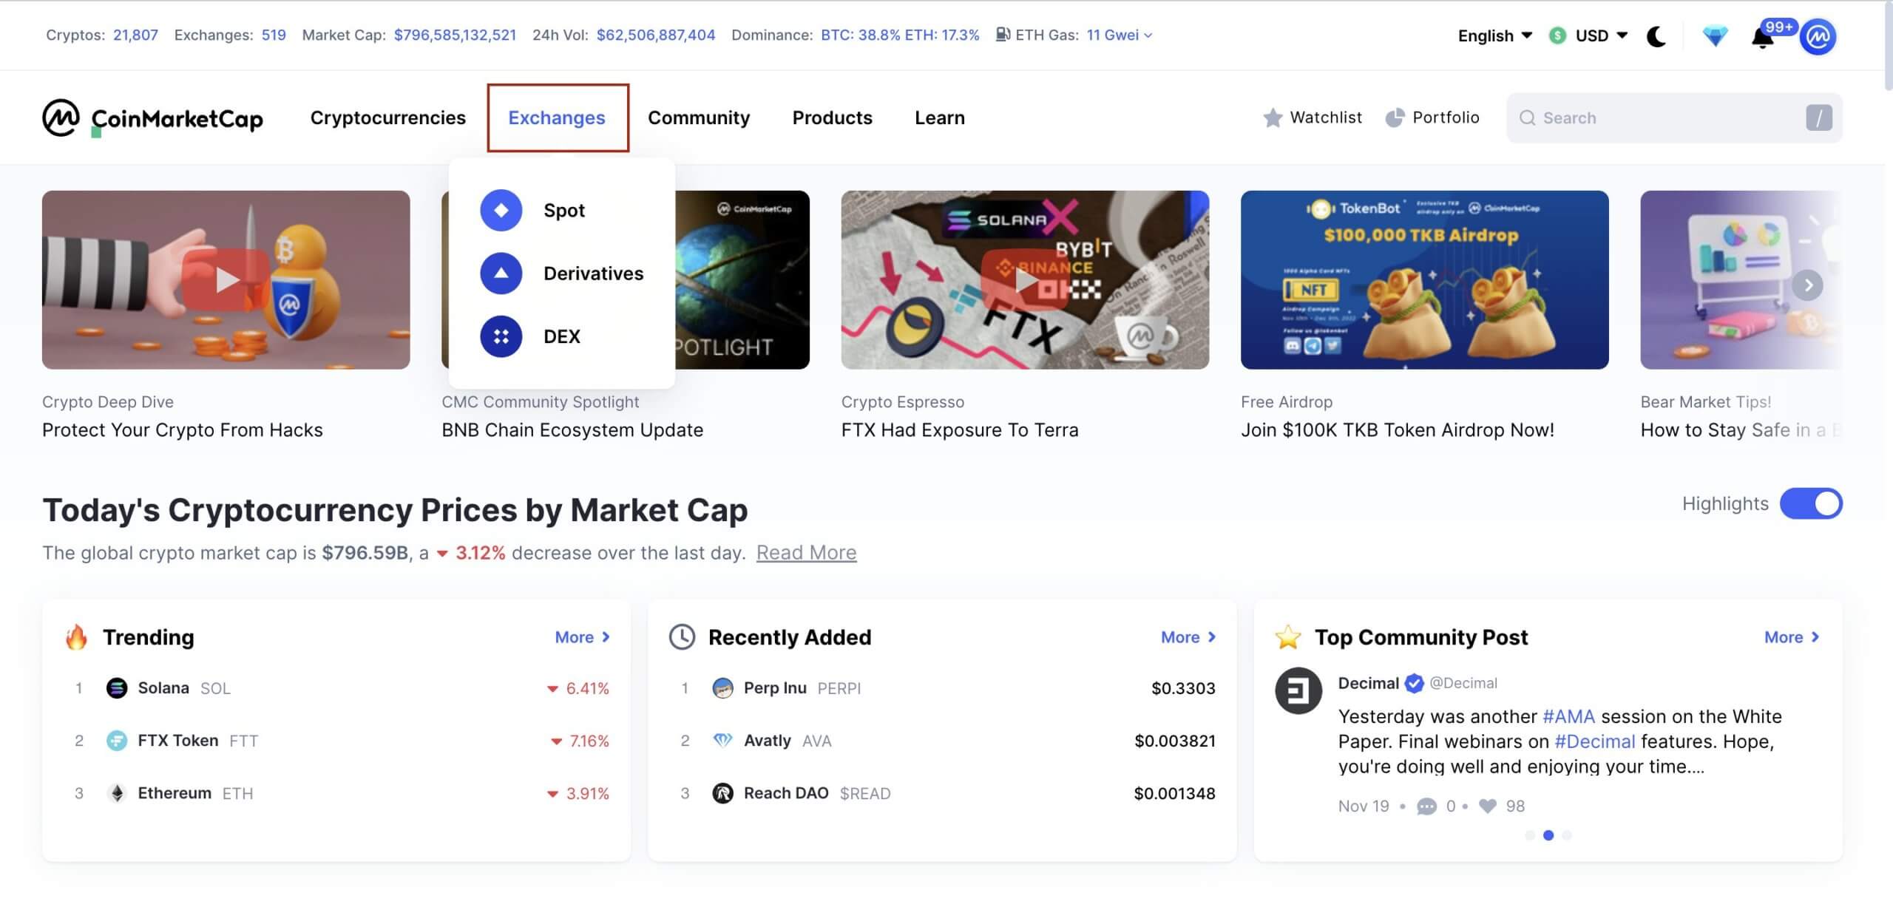Choose Derivatives in Exchanges dropdown

click(593, 274)
